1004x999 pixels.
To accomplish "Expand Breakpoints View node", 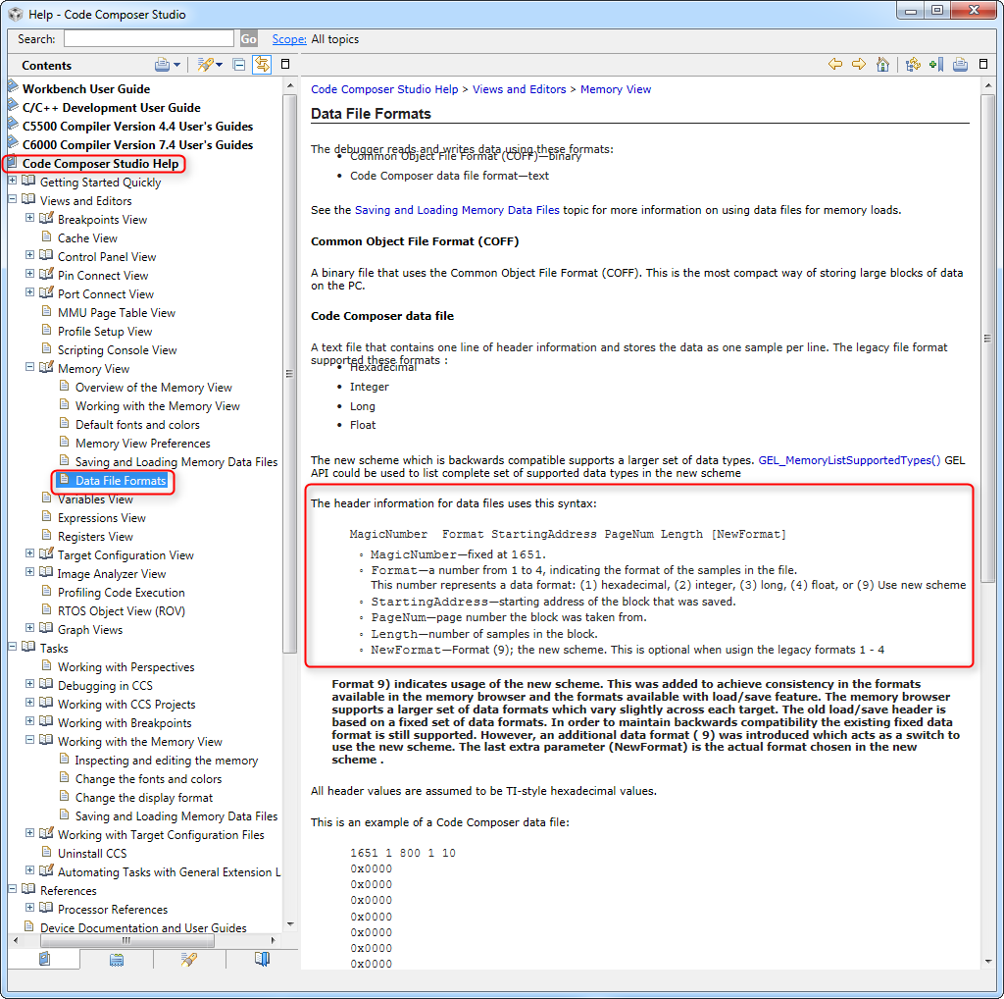I will (x=29, y=218).
